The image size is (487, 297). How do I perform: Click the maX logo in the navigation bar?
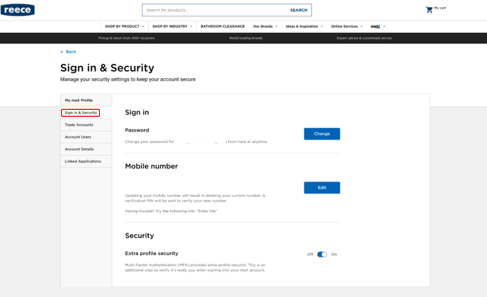tap(375, 26)
